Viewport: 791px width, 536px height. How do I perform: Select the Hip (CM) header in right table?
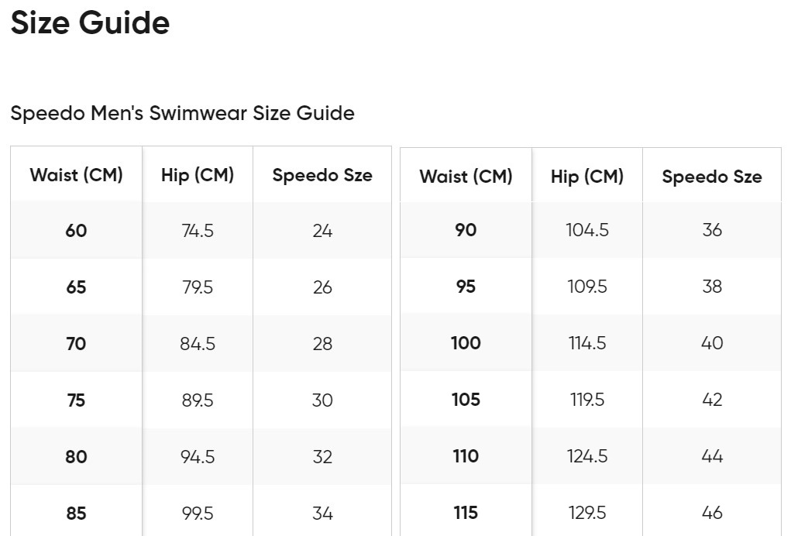[x=587, y=177]
